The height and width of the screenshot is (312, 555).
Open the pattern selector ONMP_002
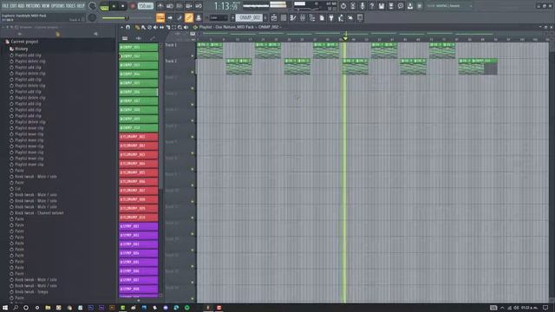tap(249, 17)
